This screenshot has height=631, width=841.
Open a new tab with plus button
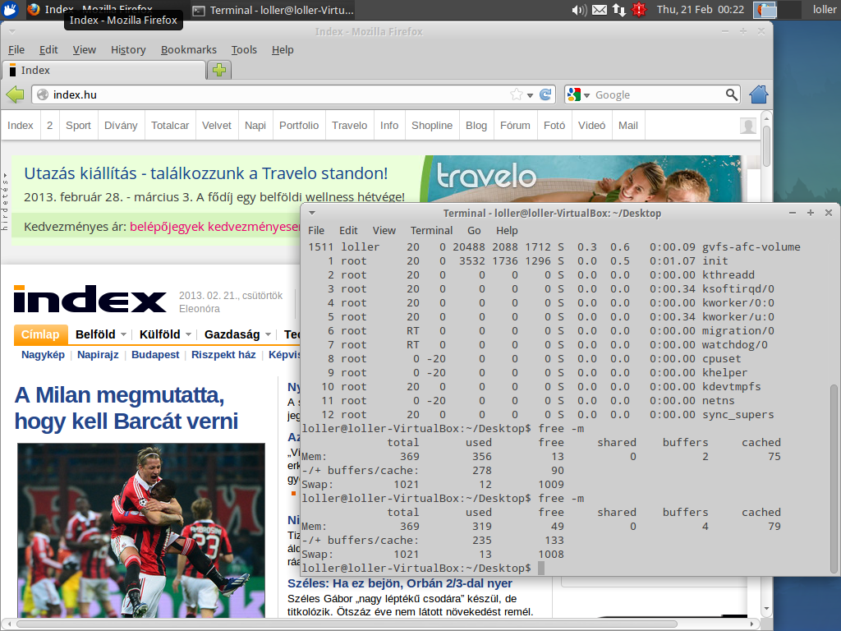point(219,70)
